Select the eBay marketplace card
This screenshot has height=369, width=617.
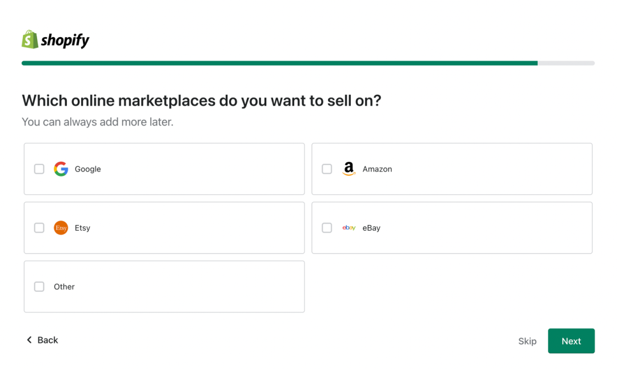(x=451, y=227)
